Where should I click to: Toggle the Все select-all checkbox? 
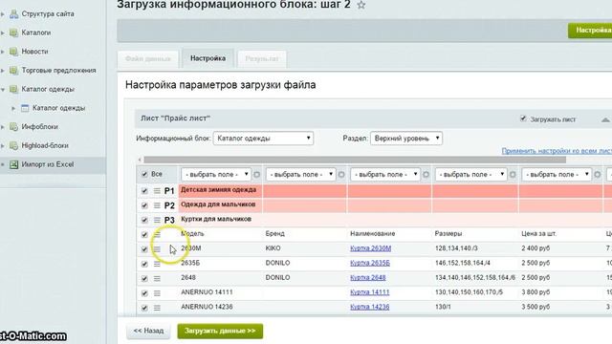[144, 174]
